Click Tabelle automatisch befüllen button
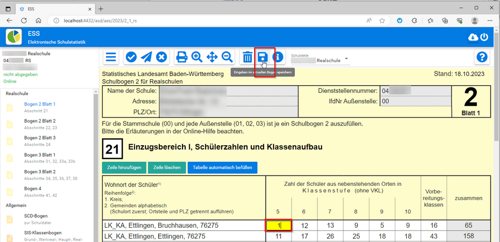 pyautogui.click(x=222, y=167)
